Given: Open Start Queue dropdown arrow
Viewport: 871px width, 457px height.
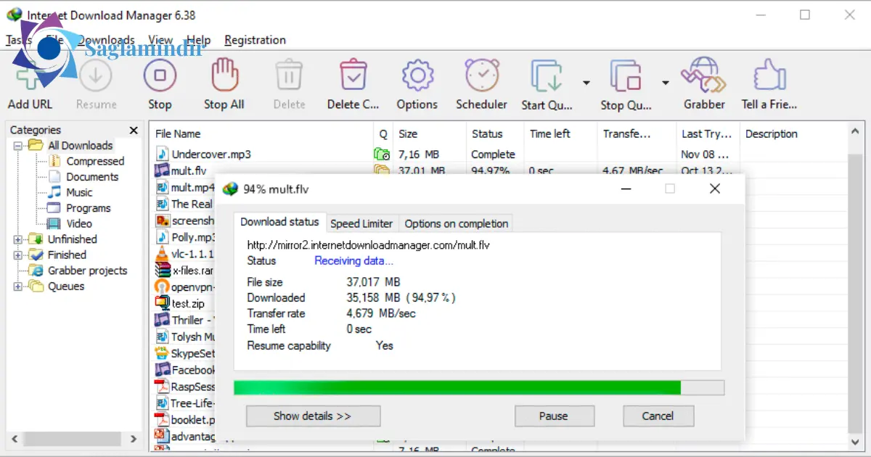Looking at the screenshot, I should click(x=586, y=83).
